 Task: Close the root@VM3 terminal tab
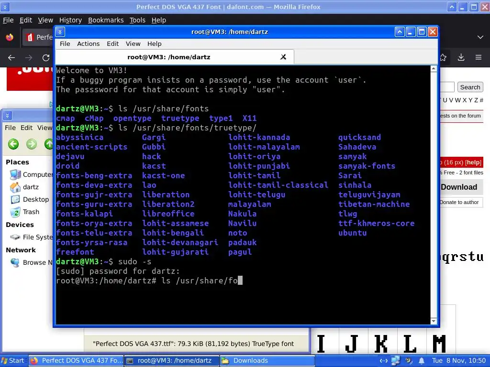283,57
